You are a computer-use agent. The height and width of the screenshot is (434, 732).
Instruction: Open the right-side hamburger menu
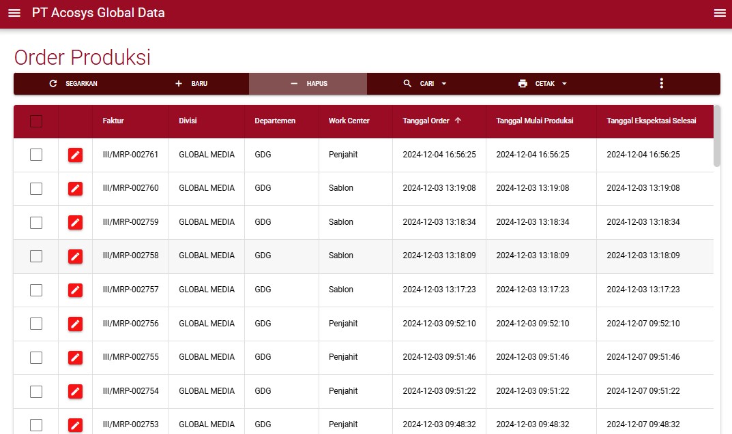click(x=719, y=13)
